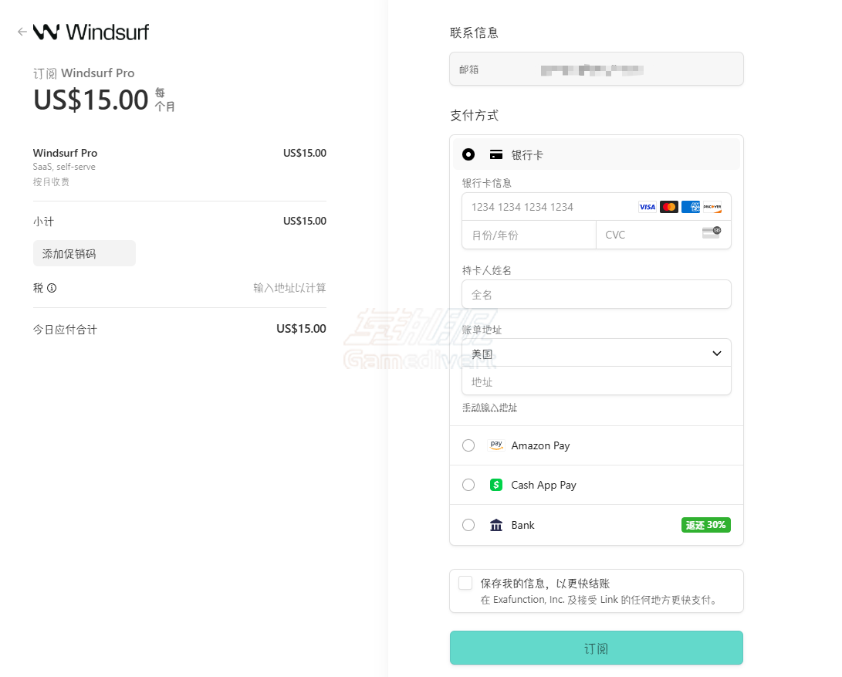842x677 pixels.
Task: Open the 美国 country dropdown
Action: [596, 353]
